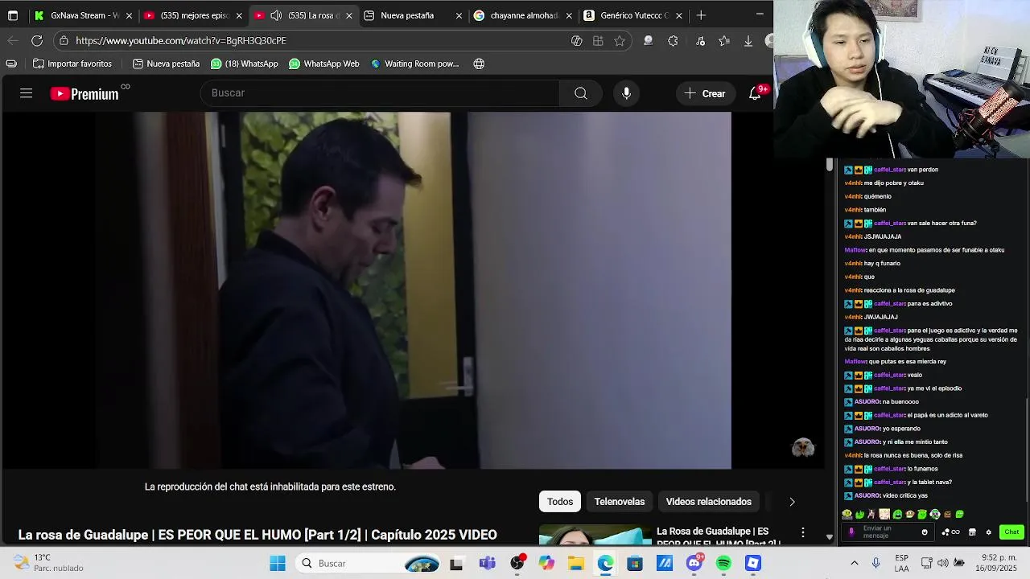The image size is (1030, 579).
Task: Open Waiting Room bookmark
Action: pyautogui.click(x=414, y=64)
